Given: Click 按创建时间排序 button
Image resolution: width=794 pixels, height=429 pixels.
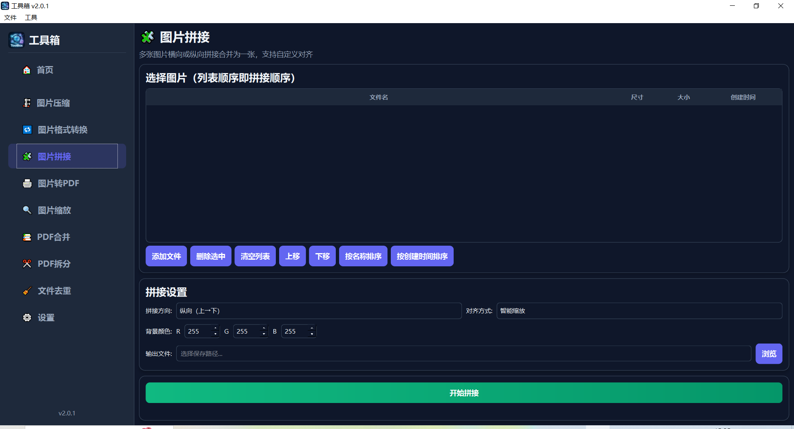Looking at the screenshot, I should (422, 256).
